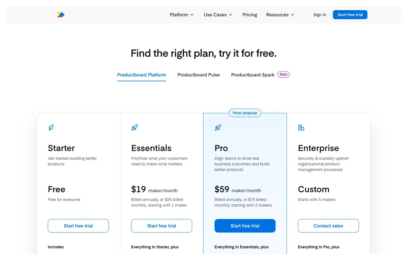Start free trial for the Starter plan
407x254 pixels.
pyautogui.click(x=78, y=226)
